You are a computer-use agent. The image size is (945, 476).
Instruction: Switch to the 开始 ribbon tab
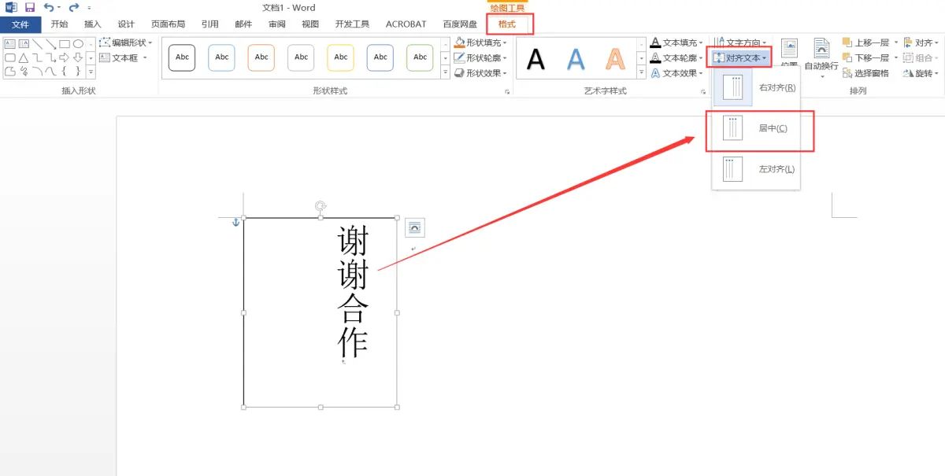tap(60, 24)
